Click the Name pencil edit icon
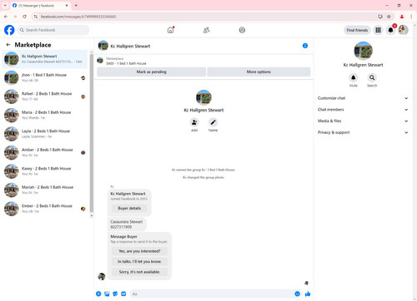This screenshot has height=301, width=417. [x=213, y=122]
